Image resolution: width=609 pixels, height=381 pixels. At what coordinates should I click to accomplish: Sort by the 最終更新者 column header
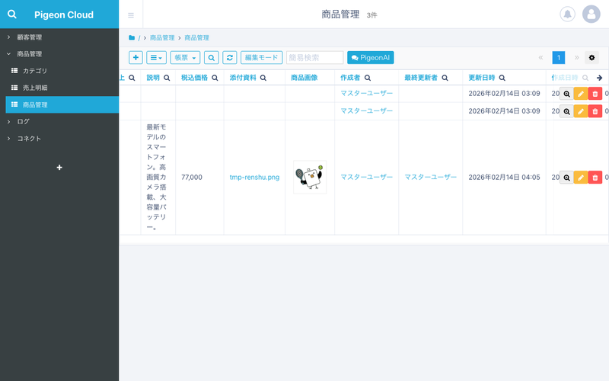[421, 78]
